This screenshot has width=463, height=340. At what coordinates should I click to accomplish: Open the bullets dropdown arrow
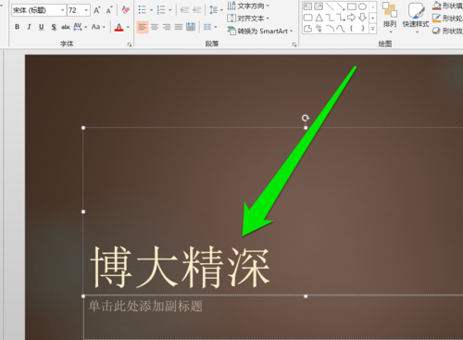point(151,10)
